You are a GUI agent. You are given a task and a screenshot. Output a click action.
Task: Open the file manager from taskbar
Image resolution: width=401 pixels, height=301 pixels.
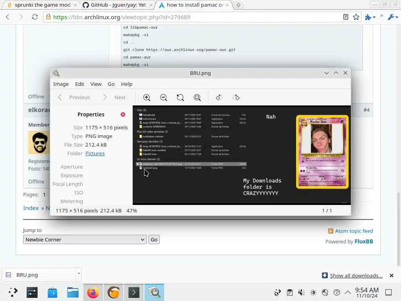(72, 292)
